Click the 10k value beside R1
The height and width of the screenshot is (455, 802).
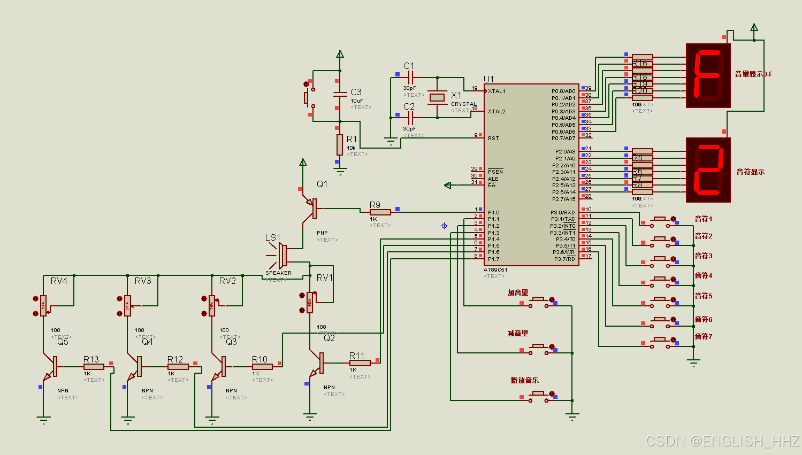pos(351,148)
